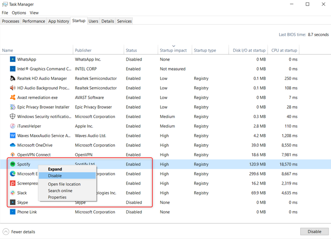Image resolution: width=331 pixels, height=239 pixels.
Task: Choose Expand from the context menu
Action: click(55, 169)
